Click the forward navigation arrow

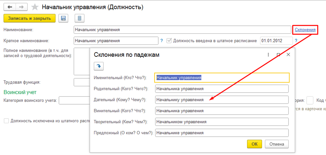pyautogui.click(x=21, y=7)
